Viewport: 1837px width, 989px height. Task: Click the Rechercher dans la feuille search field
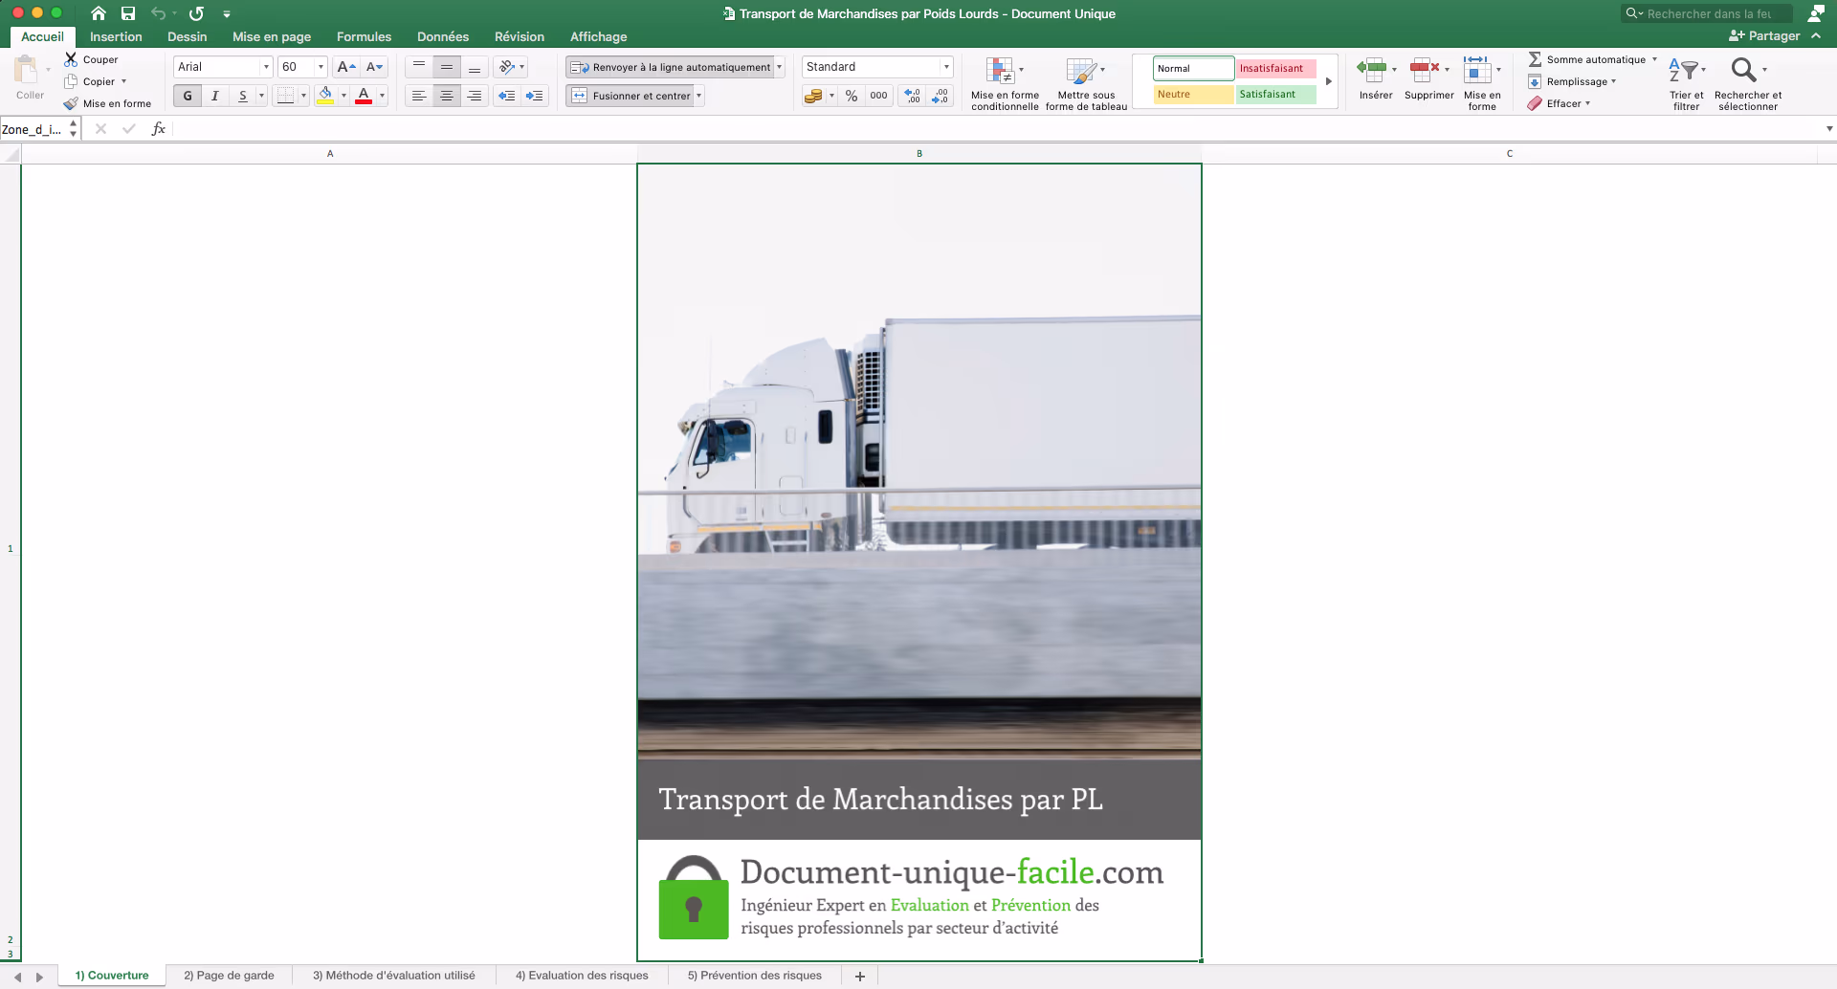point(1707,13)
